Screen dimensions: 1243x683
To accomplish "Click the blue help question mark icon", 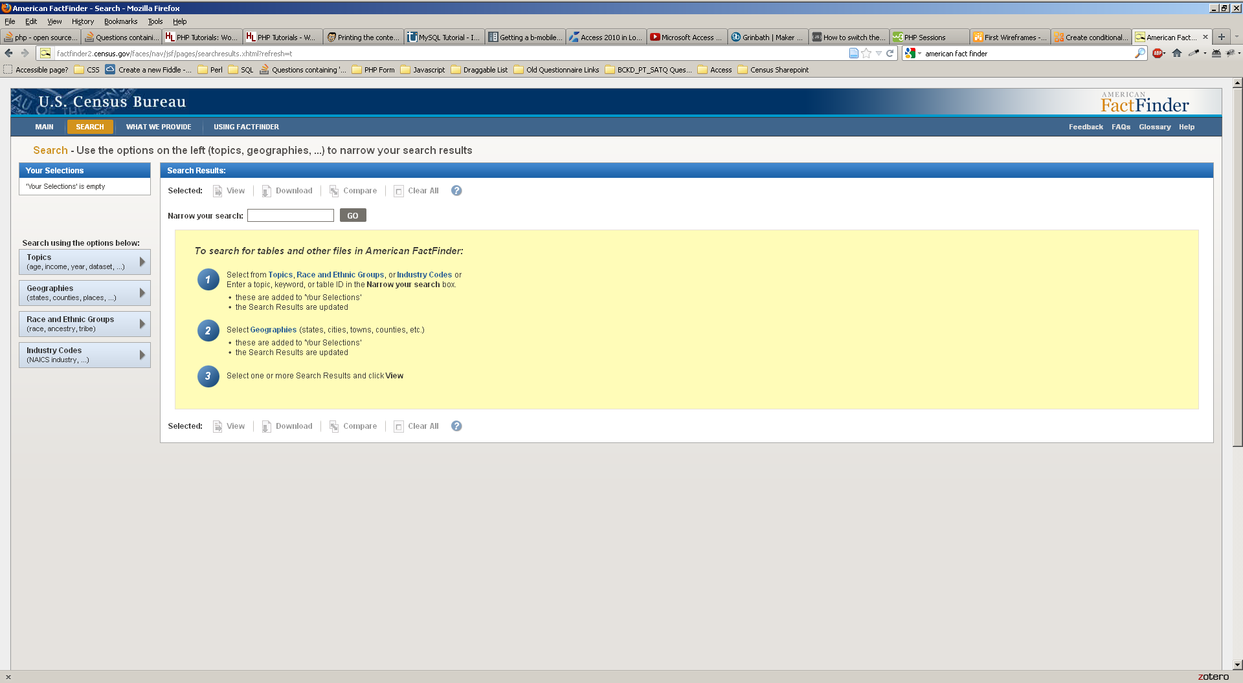I will (x=456, y=191).
